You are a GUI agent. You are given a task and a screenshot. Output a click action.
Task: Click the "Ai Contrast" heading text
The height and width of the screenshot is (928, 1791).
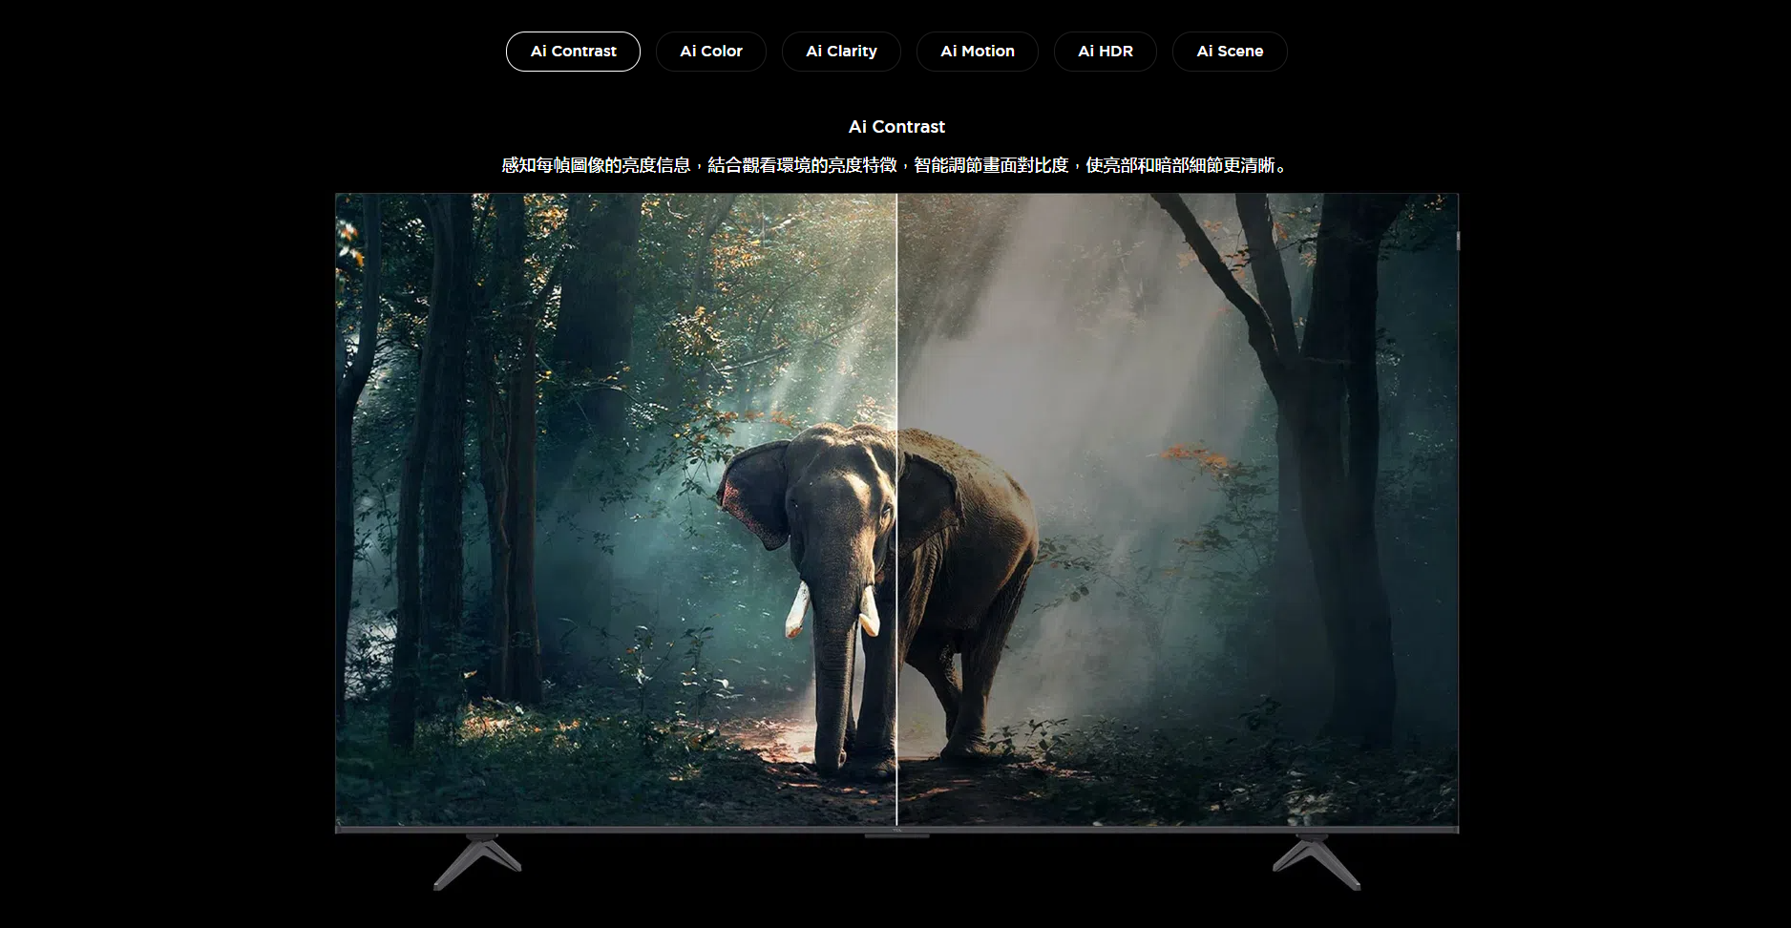click(x=896, y=127)
